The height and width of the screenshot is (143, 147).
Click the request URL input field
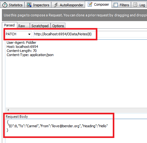(x=90, y=34)
